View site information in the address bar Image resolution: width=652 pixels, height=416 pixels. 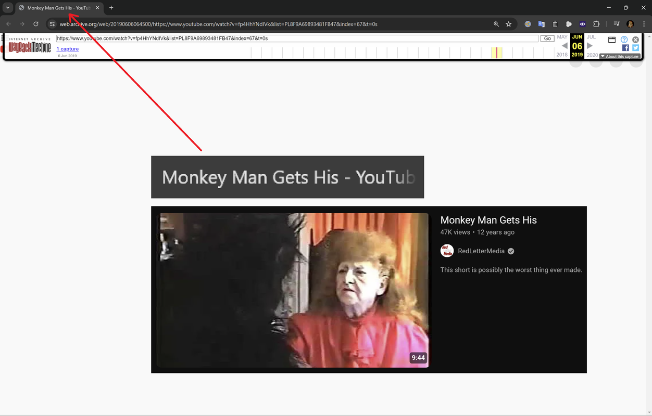pyautogui.click(x=52, y=24)
